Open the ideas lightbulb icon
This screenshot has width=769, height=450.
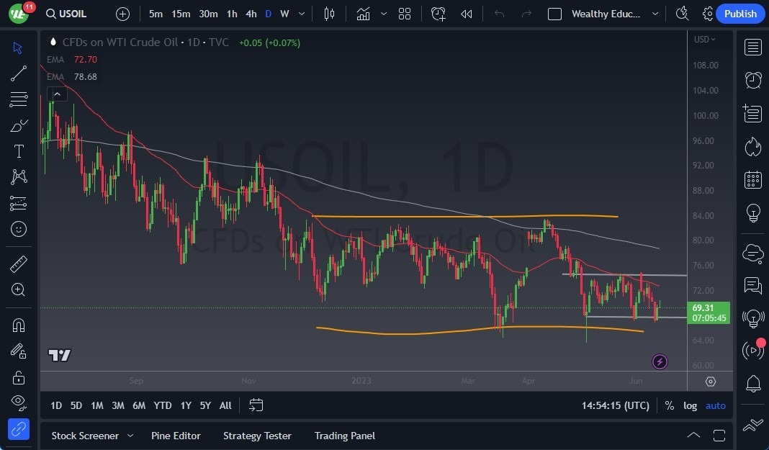[x=753, y=213]
